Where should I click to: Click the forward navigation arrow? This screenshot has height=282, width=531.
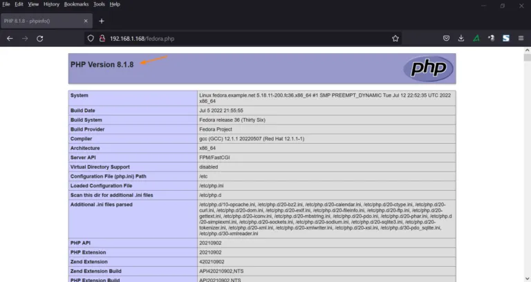pyautogui.click(x=25, y=39)
